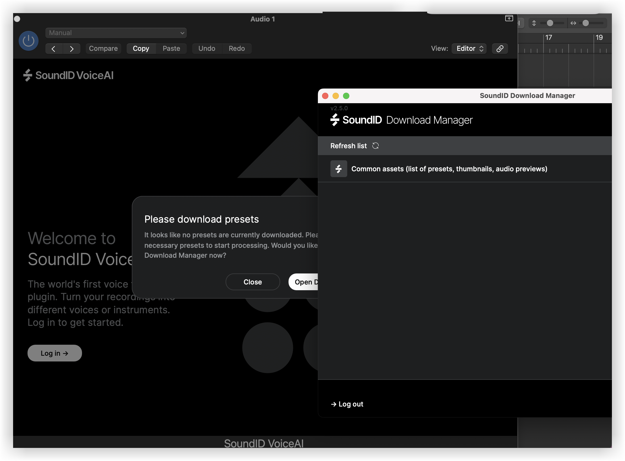
Task: Click the plugin window expand icon
Action: tap(509, 18)
